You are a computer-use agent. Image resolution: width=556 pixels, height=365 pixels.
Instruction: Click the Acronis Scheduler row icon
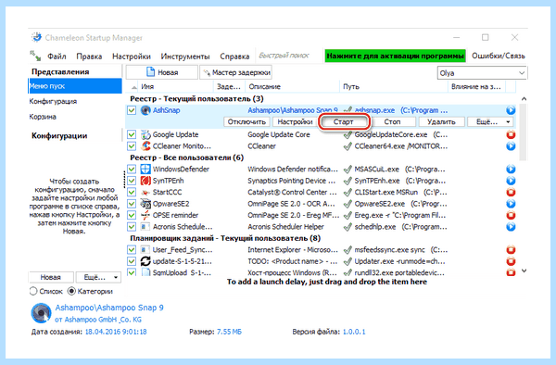click(145, 227)
